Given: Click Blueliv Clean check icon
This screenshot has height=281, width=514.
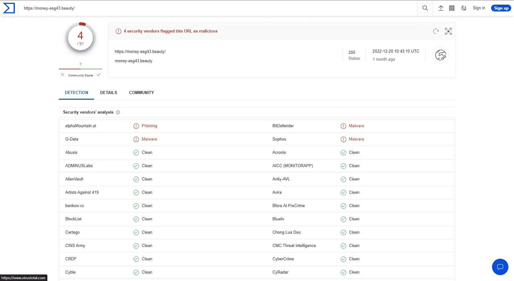Looking at the screenshot, I should [x=343, y=219].
